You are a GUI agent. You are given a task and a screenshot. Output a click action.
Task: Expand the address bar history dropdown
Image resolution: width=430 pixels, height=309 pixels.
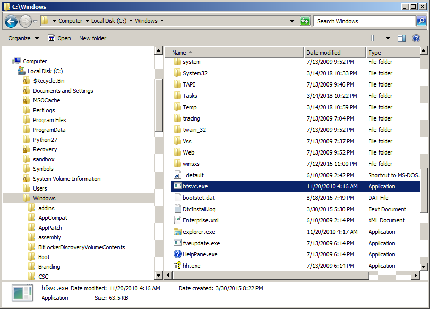pyautogui.click(x=293, y=21)
